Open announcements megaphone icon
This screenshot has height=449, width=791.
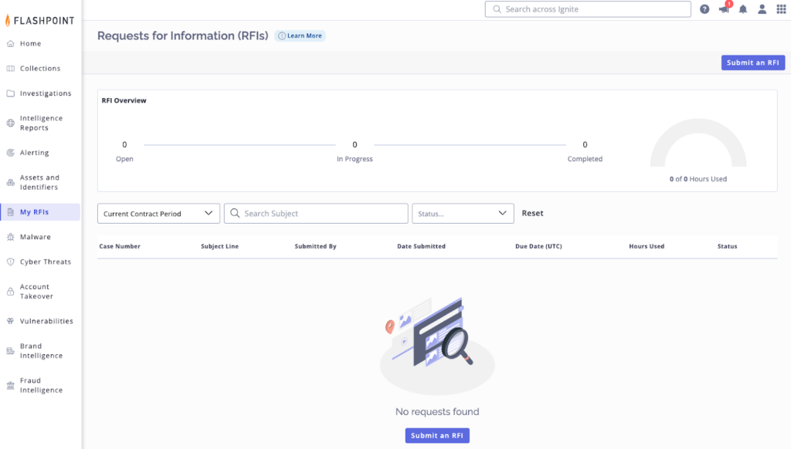[724, 9]
